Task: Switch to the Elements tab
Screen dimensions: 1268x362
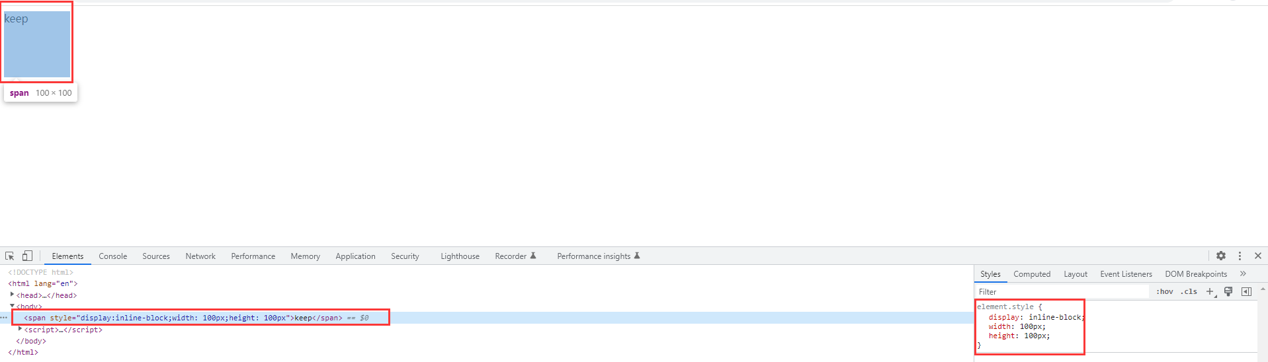Action: (x=67, y=256)
